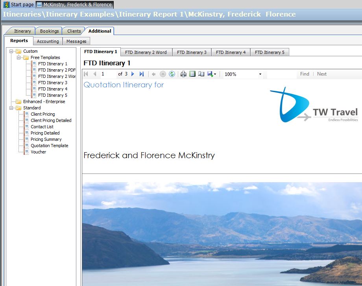
Task: Collapse the Standard reports folder
Action: pyautogui.click(x=11, y=108)
